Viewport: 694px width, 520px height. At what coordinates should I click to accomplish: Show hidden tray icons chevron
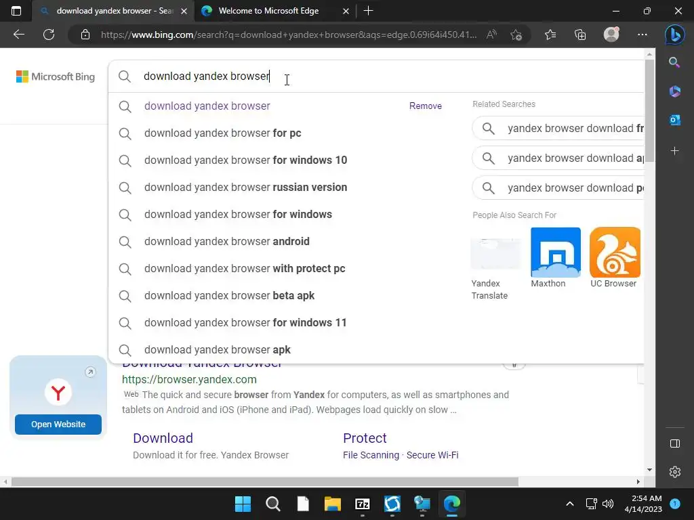[x=569, y=504]
